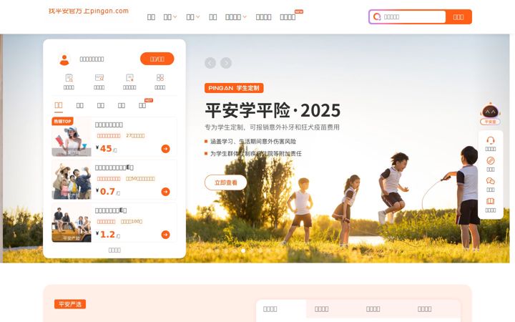
Task: Click the orange search submit button
Action: 458,16
